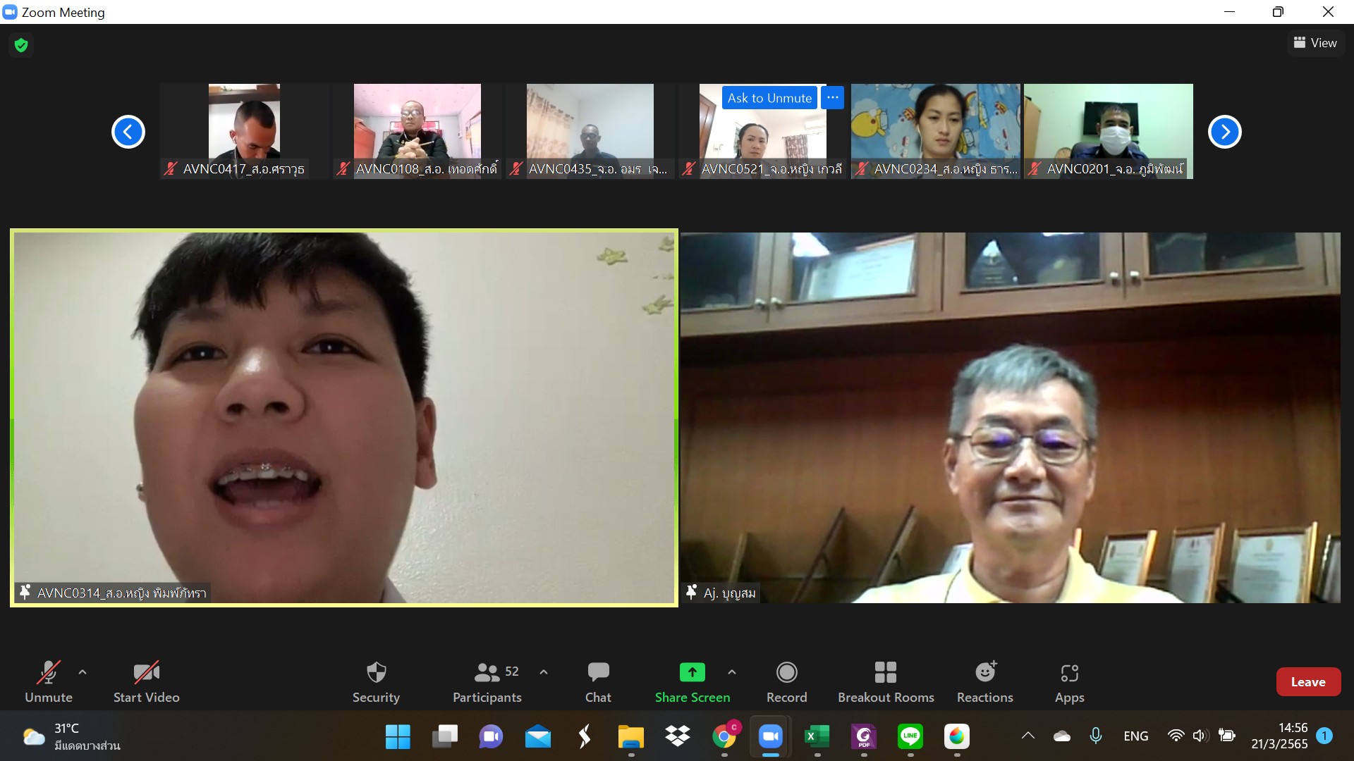
Task: Open the Teams Chat taskbar icon
Action: tap(491, 736)
